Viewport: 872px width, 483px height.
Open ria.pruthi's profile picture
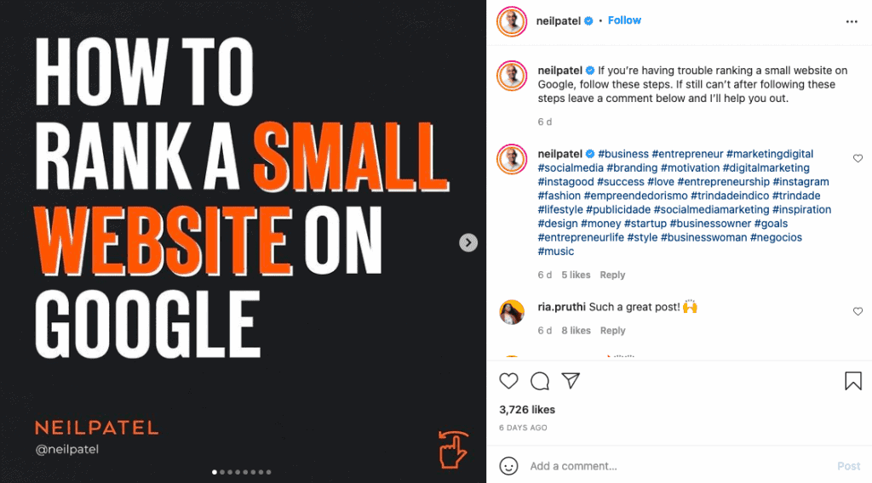point(512,312)
